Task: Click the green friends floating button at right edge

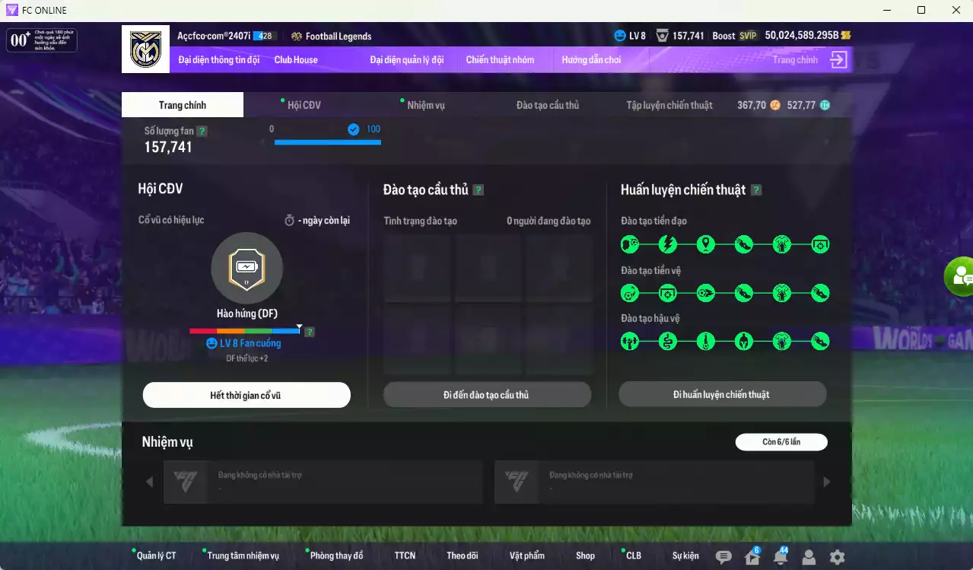Action: pos(960,275)
